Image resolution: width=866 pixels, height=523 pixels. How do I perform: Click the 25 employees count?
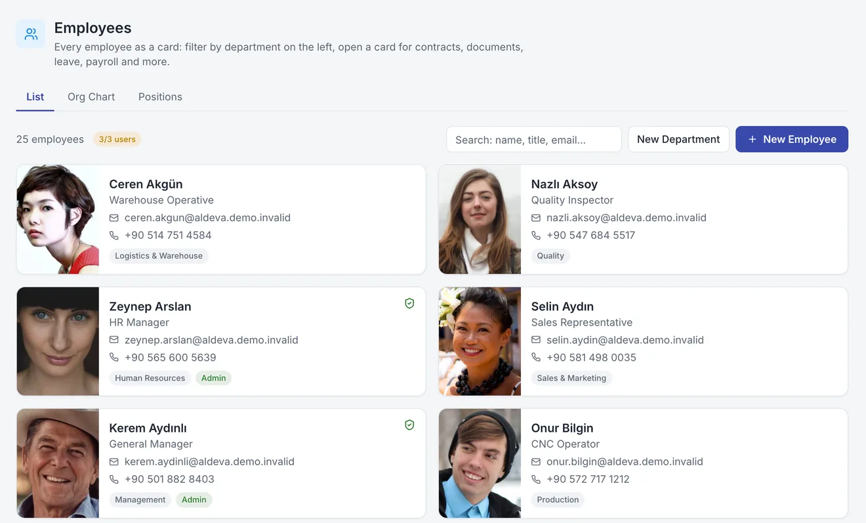tap(50, 139)
